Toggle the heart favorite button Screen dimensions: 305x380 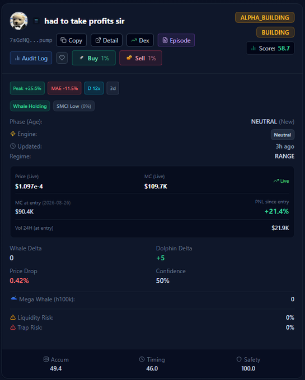click(62, 58)
